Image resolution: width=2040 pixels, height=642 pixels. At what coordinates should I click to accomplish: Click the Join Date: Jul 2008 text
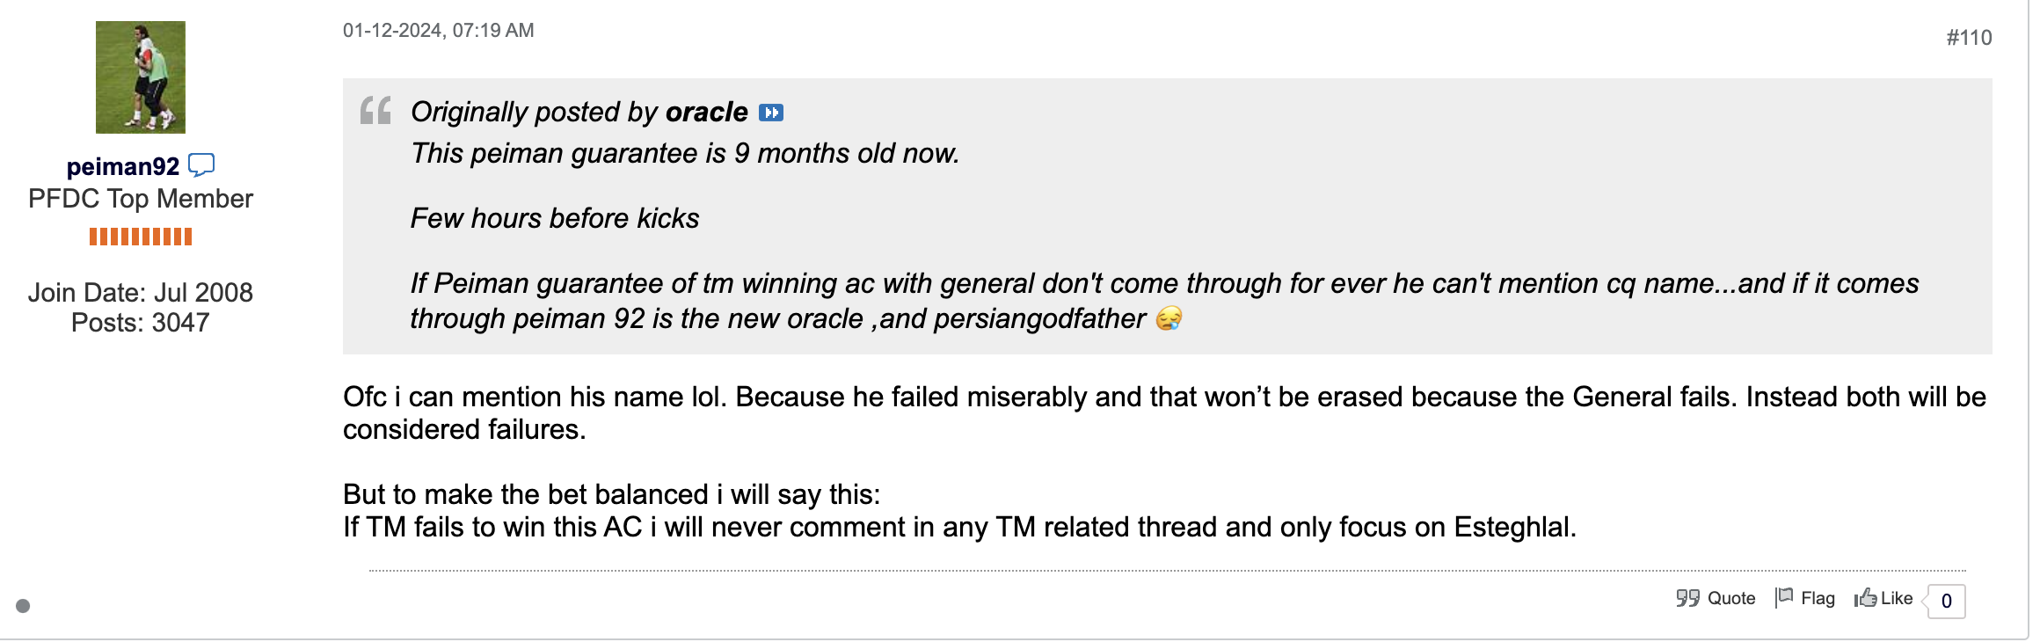(x=141, y=292)
